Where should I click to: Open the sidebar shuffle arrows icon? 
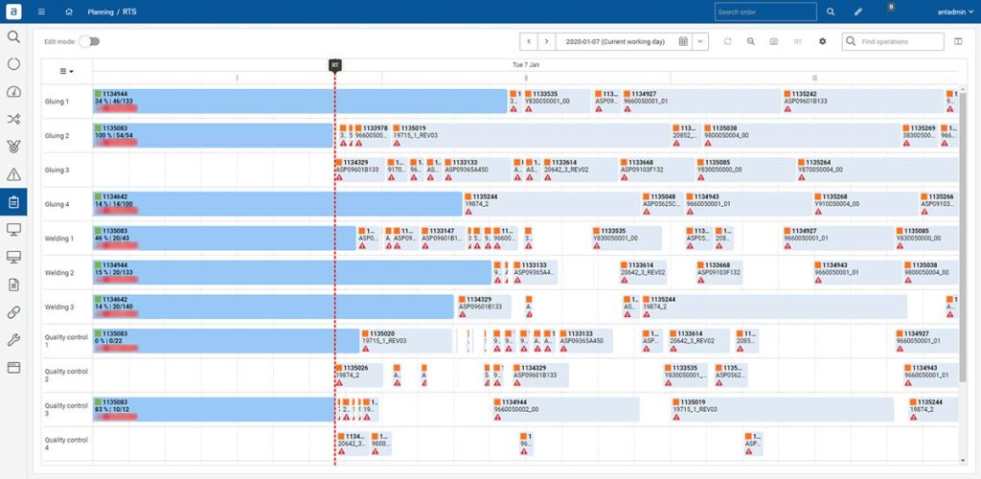(x=13, y=120)
